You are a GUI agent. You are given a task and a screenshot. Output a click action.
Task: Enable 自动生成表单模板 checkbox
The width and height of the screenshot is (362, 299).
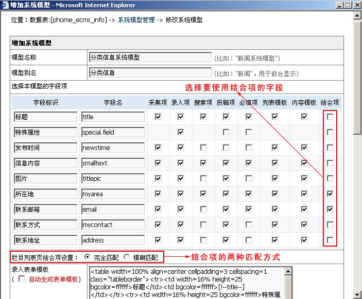(22, 279)
